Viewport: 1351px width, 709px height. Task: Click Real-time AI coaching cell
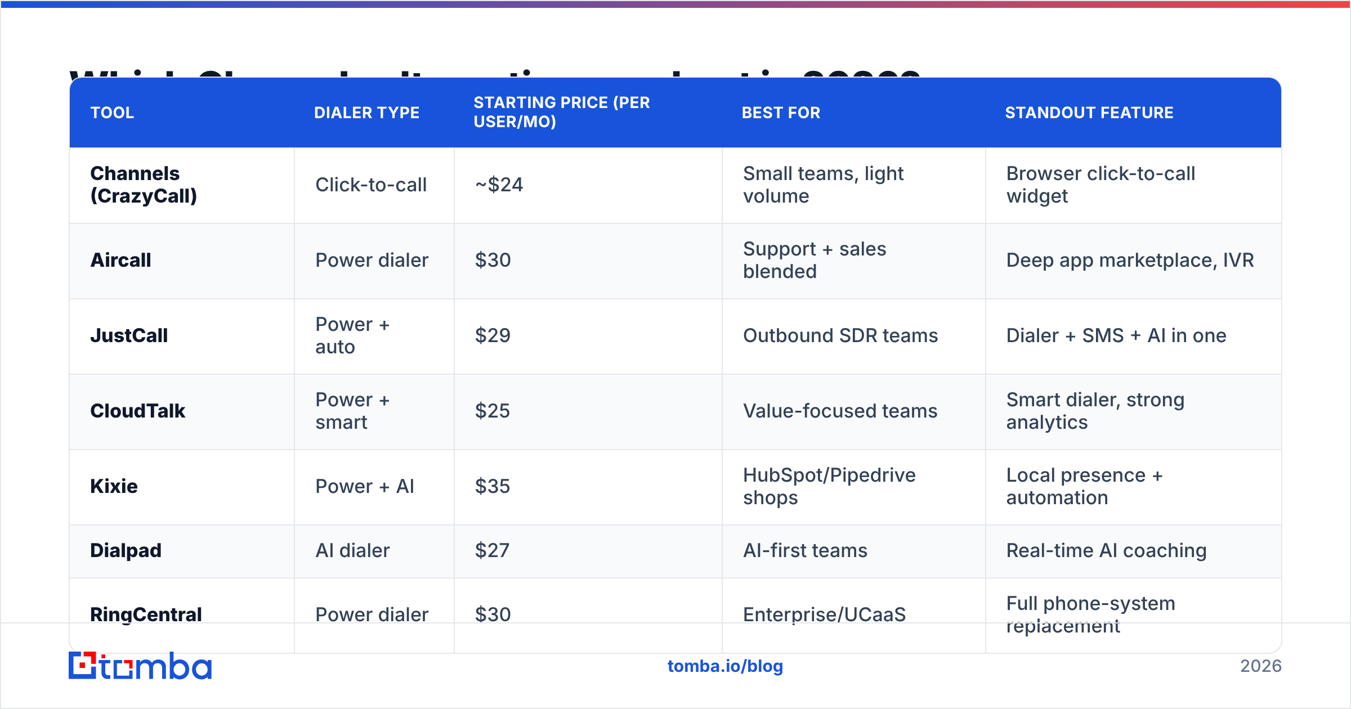coord(1106,550)
